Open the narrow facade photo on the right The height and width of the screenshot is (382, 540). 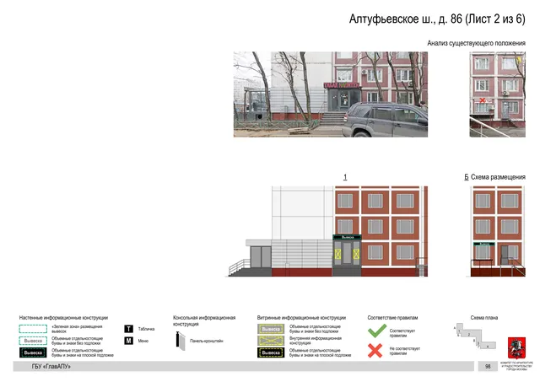(x=497, y=94)
